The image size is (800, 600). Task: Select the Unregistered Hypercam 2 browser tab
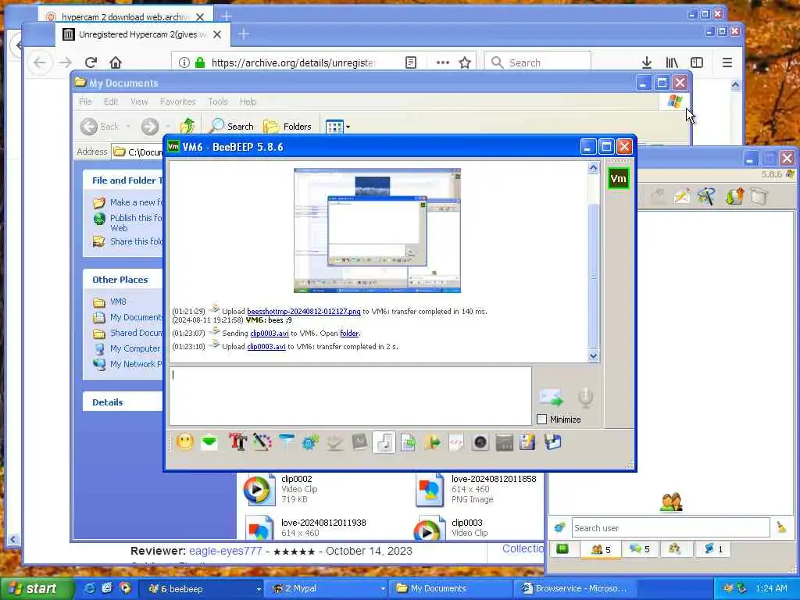point(142,34)
